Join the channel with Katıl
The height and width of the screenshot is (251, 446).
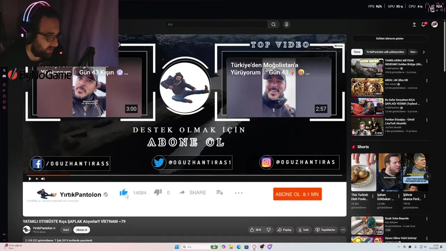pos(66,230)
